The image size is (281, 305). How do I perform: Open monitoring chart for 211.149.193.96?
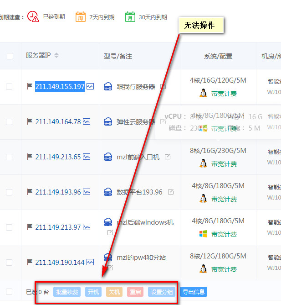[87, 192]
